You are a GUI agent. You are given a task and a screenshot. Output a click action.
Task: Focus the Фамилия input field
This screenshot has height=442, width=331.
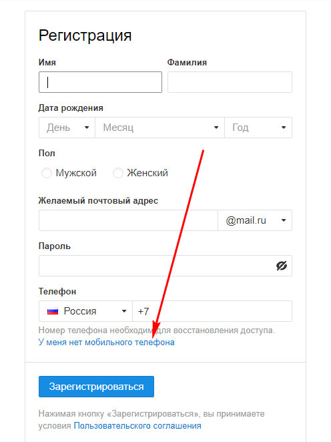coord(230,82)
